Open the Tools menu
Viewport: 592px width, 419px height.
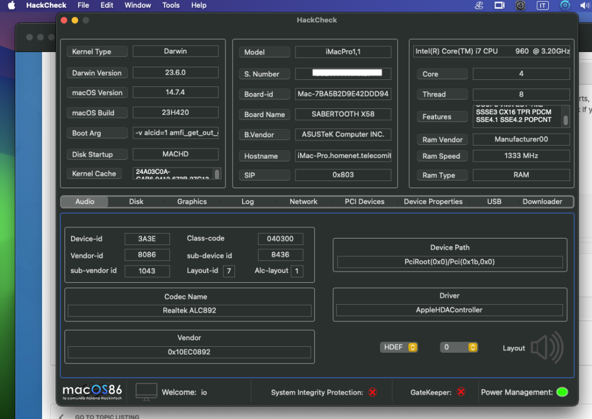point(171,5)
